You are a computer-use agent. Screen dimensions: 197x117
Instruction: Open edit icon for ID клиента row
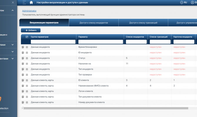tap(23, 80)
